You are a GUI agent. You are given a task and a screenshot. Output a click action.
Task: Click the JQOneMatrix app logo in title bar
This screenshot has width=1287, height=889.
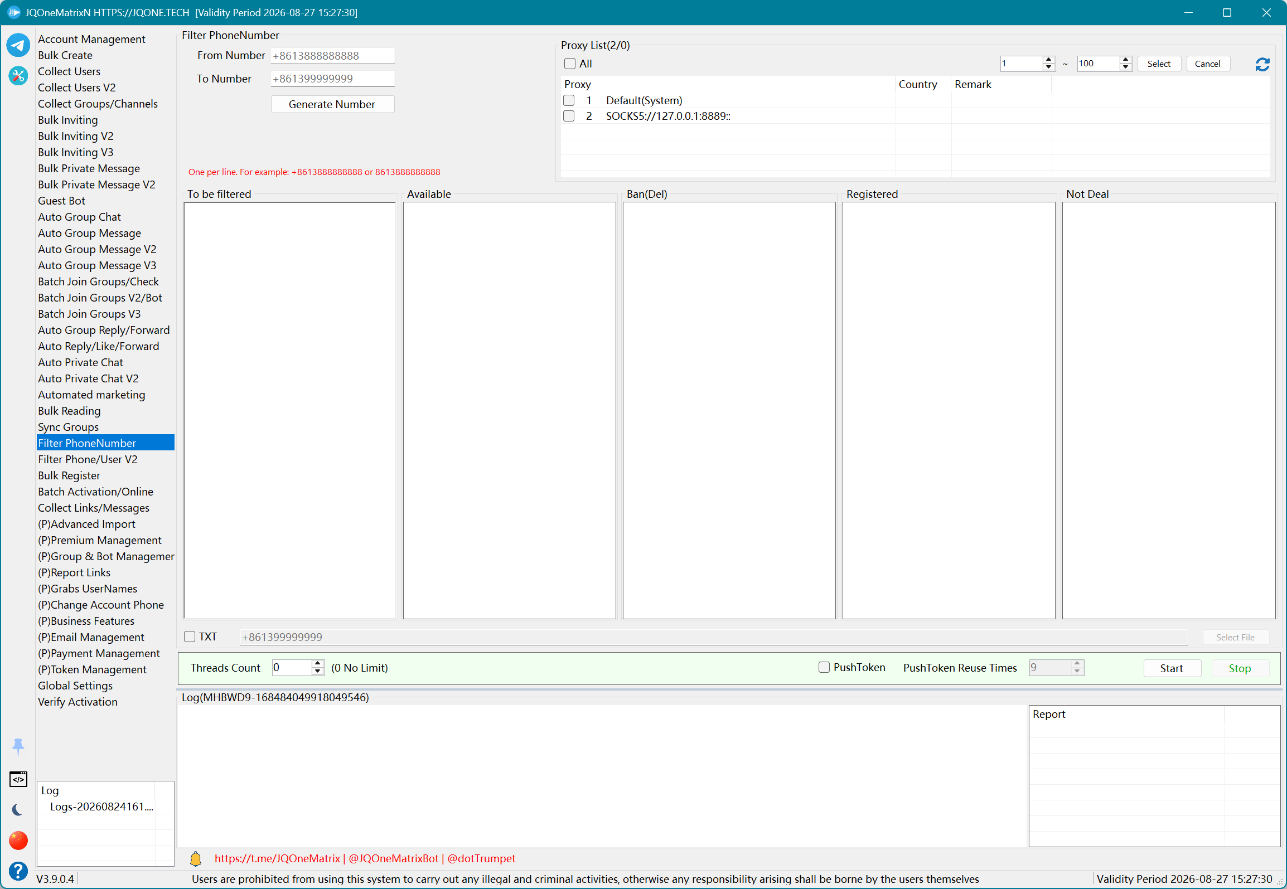click(14, 12)
